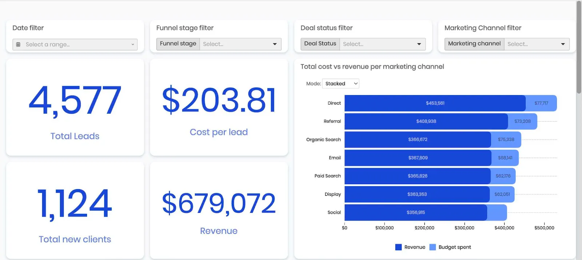Click the Total Leads label
This screenshot has width=582, height=260.
pyautogui.click(x=75, y=136)
